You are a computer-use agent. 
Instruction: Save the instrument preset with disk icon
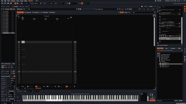click(80, 9)
